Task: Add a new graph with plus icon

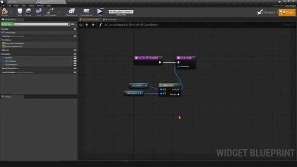Action: (75, 29)
